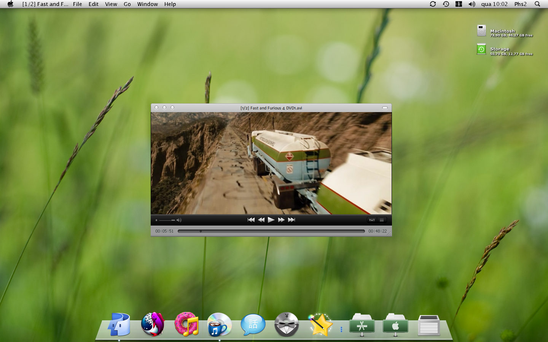Viewport: 548px width, 342px height.
Task: Open Finder from the Dock
Action: point(119,325)
